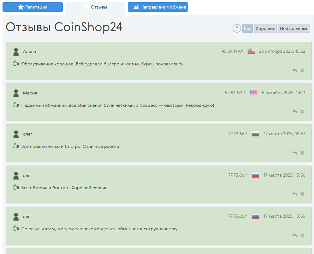Image resolution: width=314 pixels, height=254 pixels.
Task: Click the thumbs-up icon on Алина's review
Action: click(15, 63)
